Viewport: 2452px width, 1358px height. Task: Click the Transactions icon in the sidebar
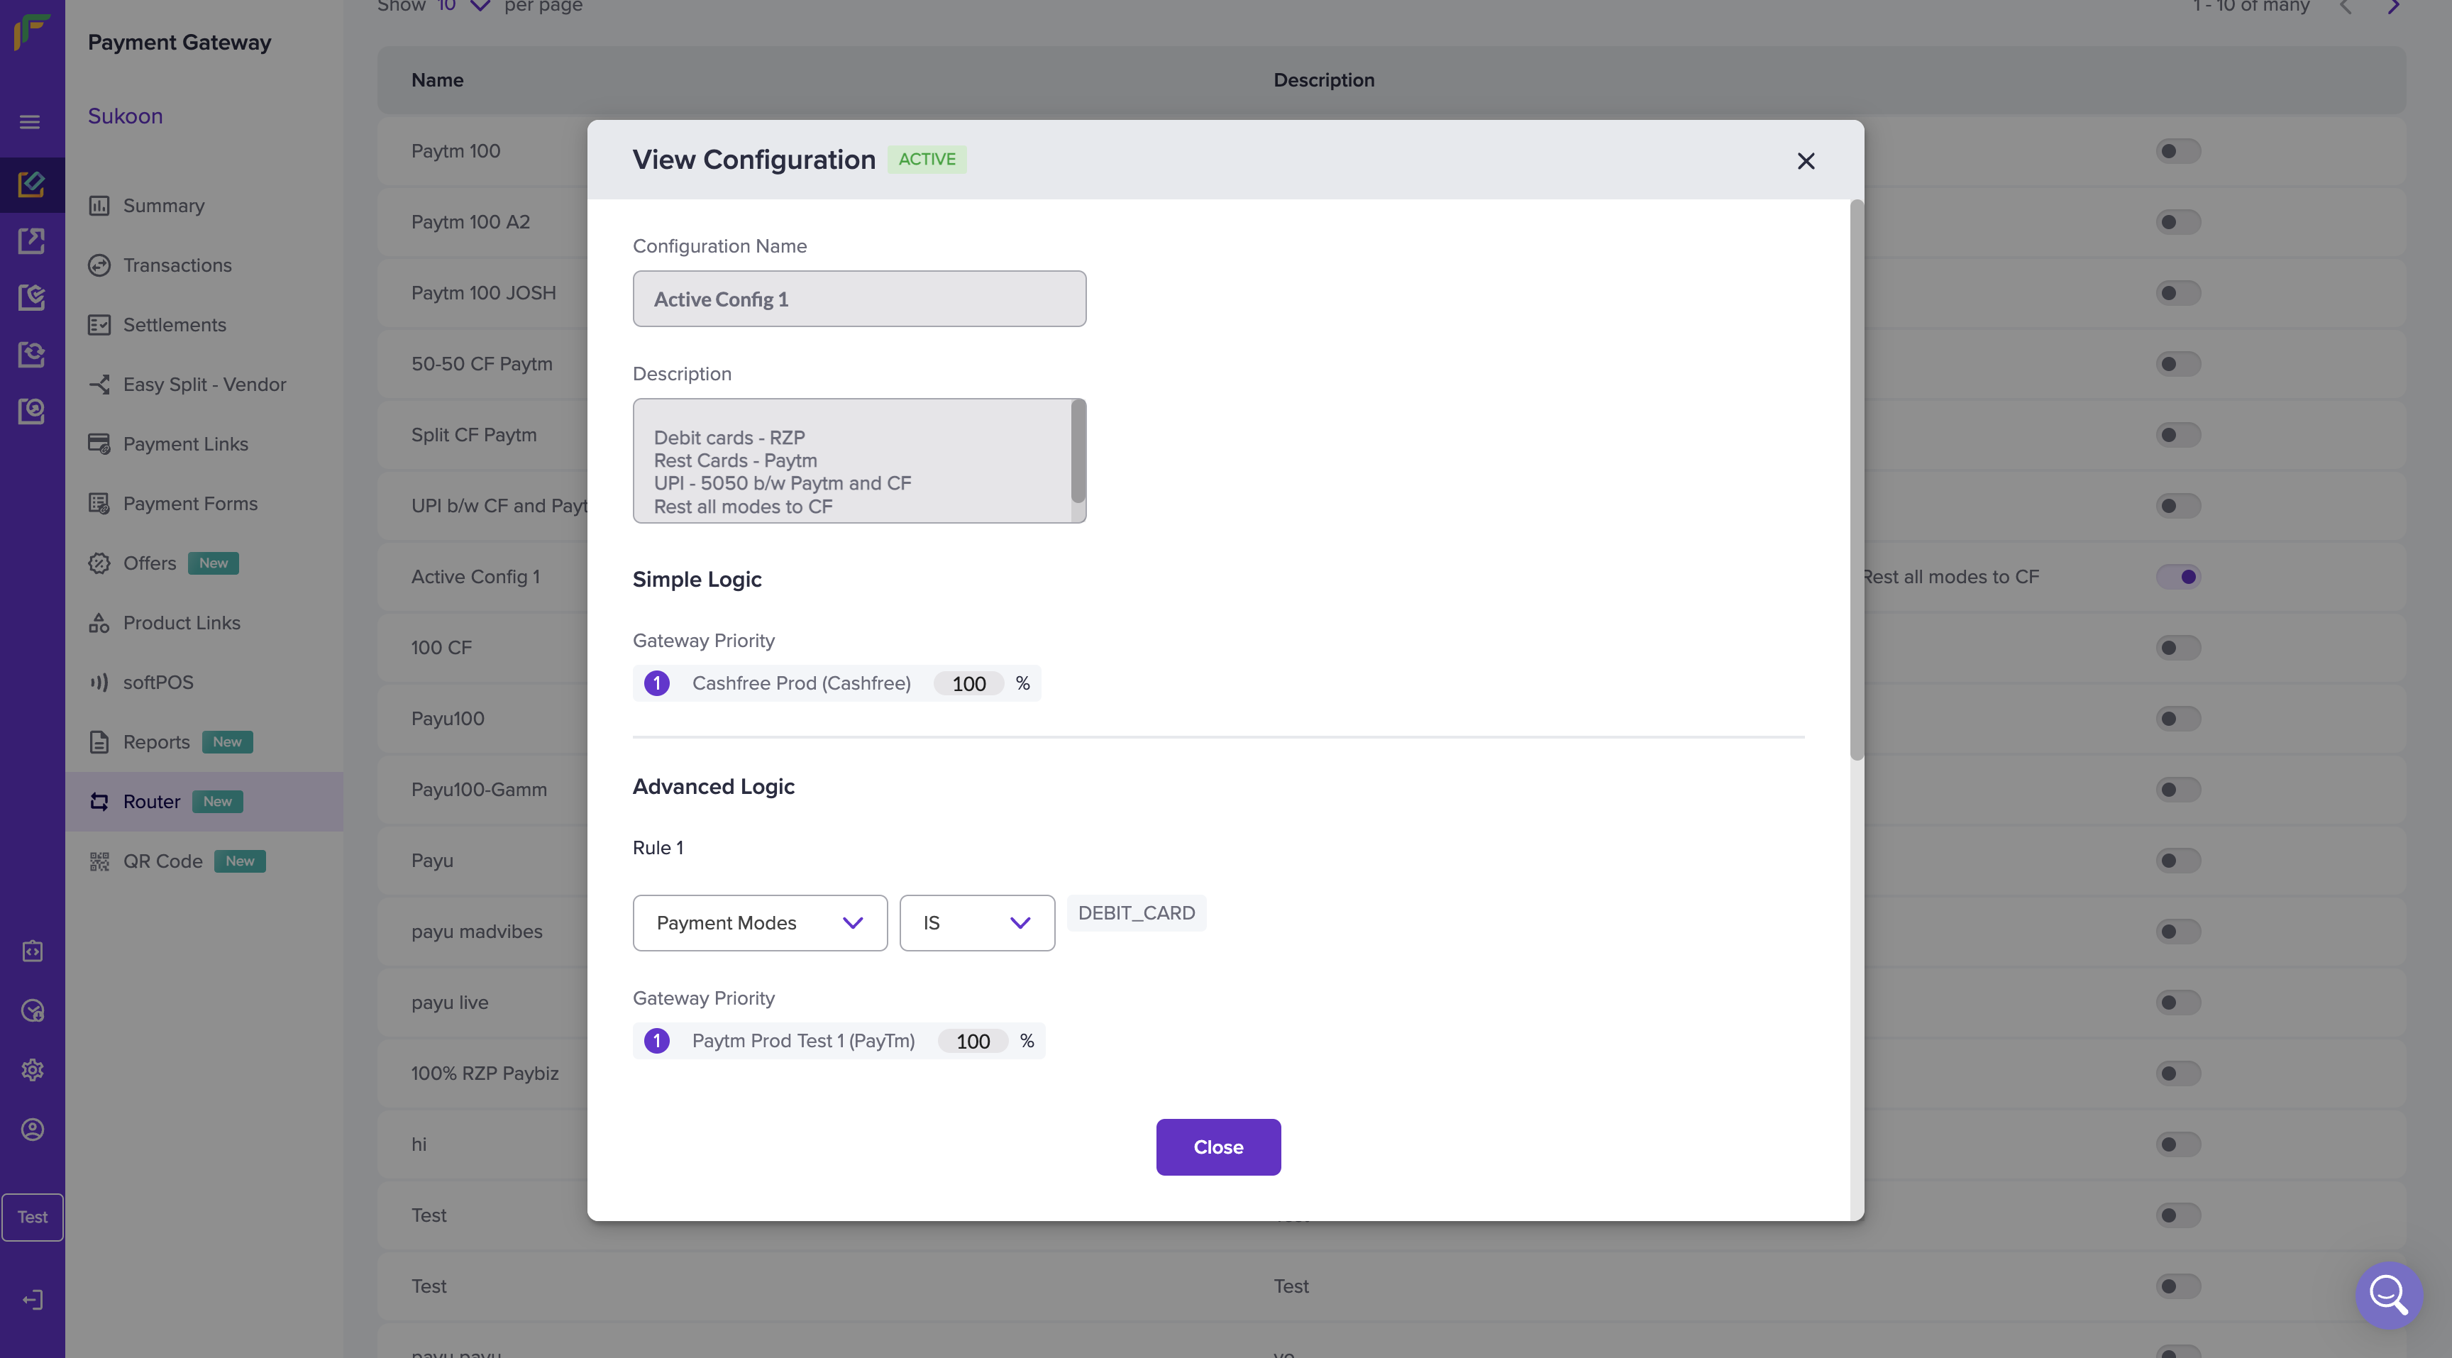(x=99, y=265)
